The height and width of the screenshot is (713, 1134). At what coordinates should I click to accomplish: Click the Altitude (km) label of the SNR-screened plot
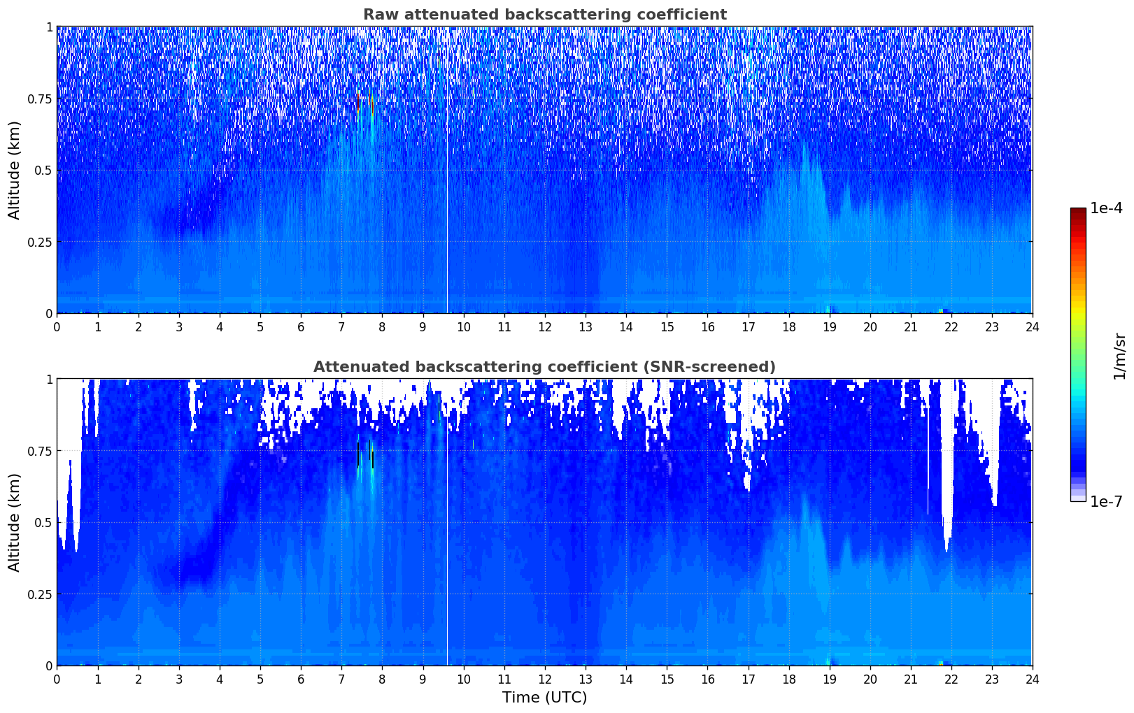[x=15, y=522]
